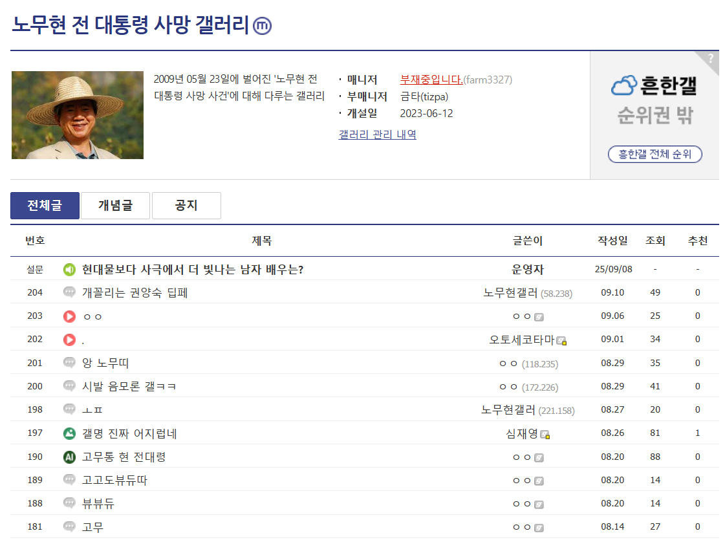Screen dimensions: 725x542
Task: Click the gallog icon next to 오토세코타마
Action: pyautogui.click(x=562, y=341)
